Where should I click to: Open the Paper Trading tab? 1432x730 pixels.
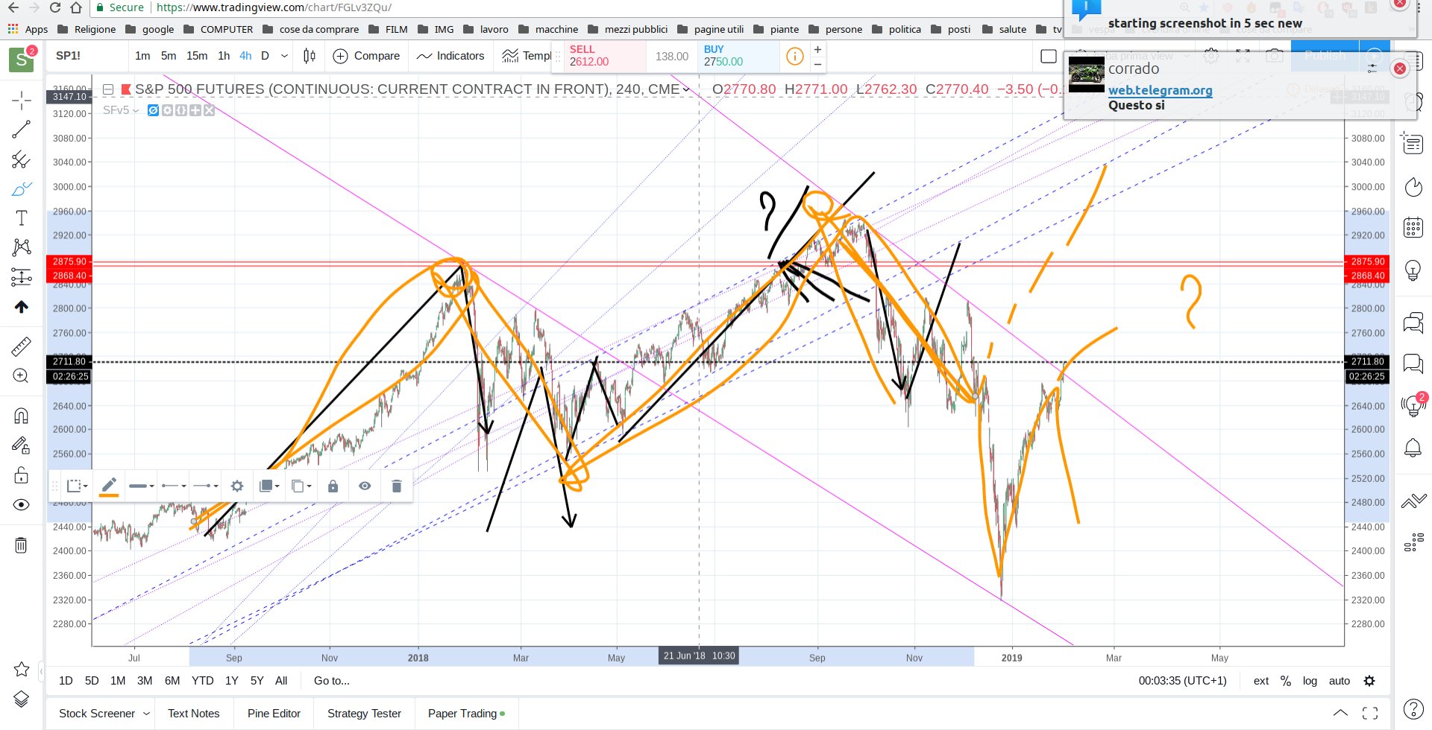click(466, 714)
